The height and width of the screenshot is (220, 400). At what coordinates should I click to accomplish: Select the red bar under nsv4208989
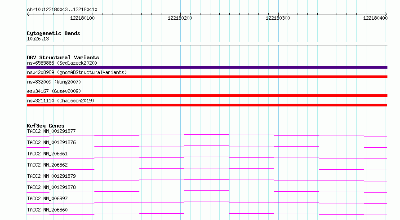[x=207, y=77]
